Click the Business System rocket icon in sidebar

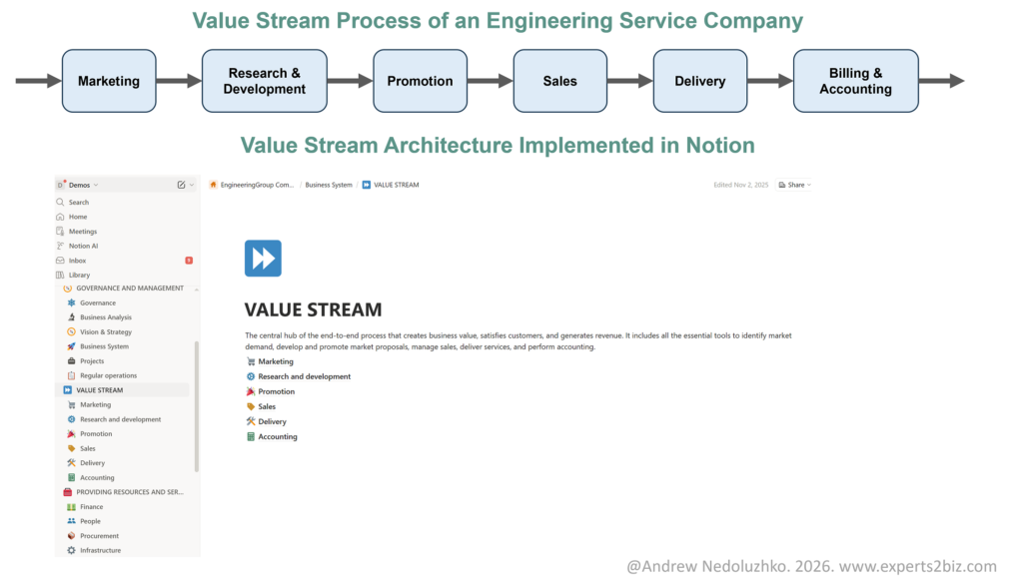coord(71,346)
